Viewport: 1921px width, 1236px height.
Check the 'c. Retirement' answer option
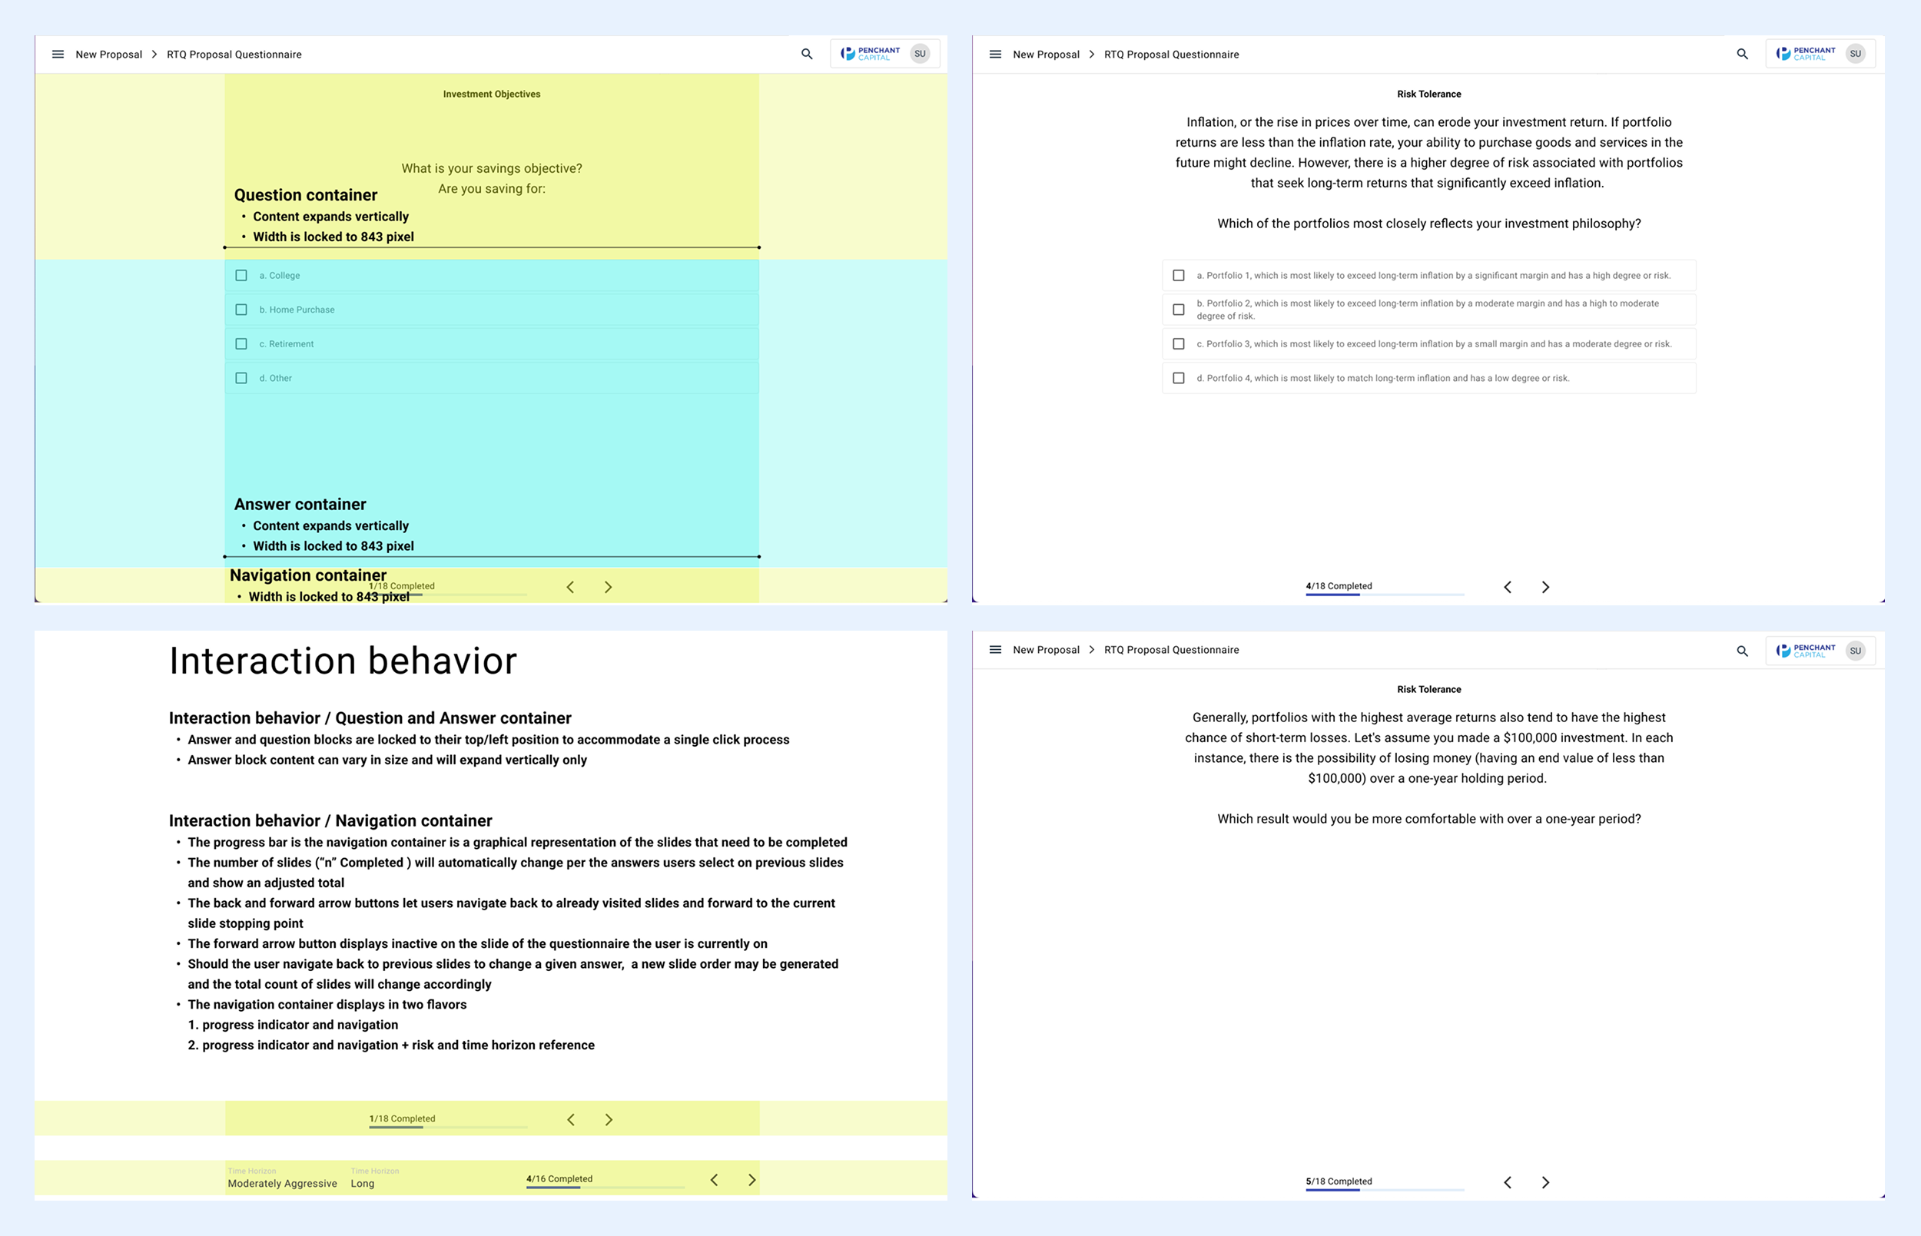point(241,344)
